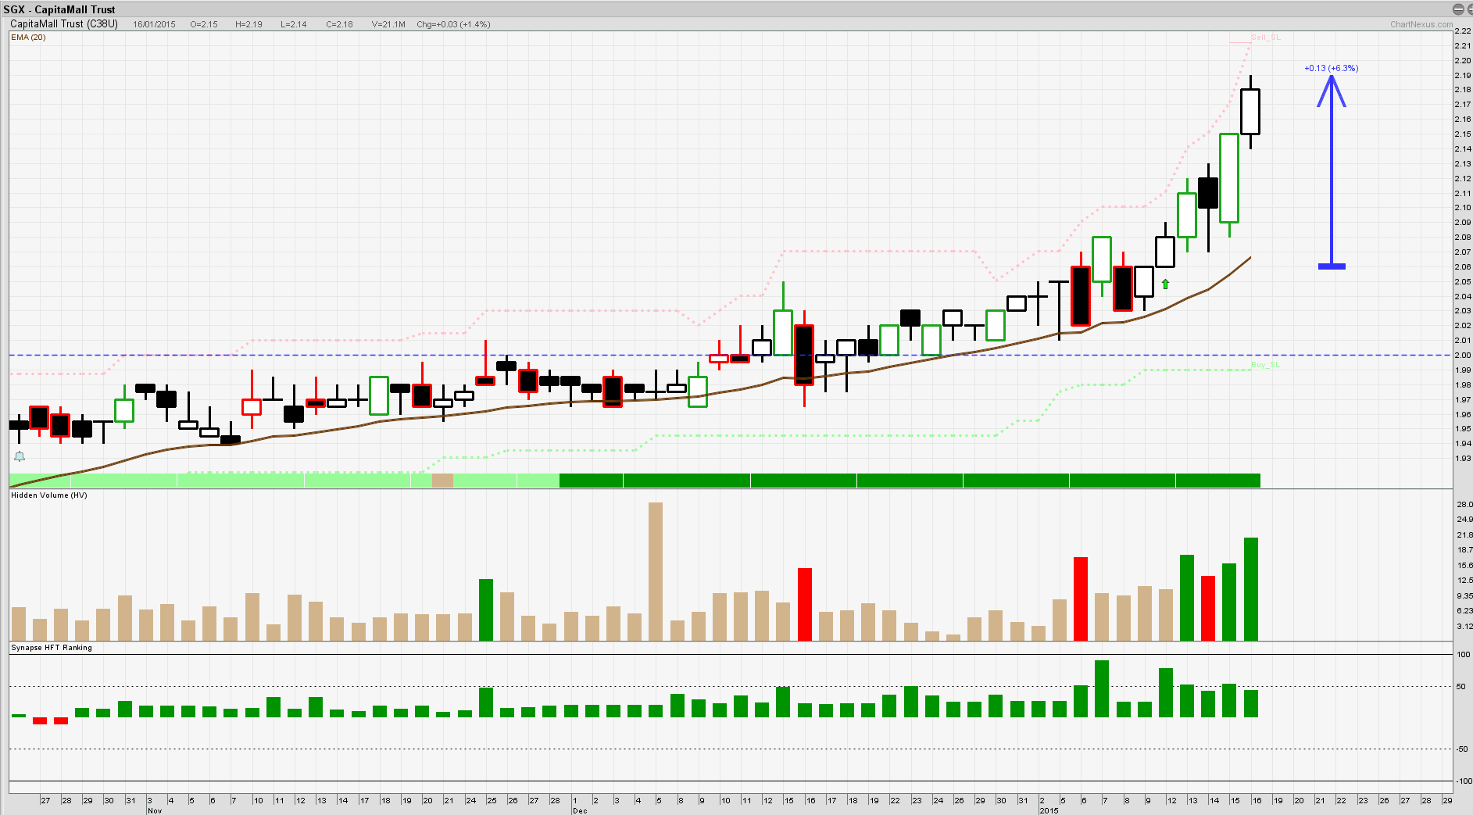The width and height of the screenshot is (1473, 815).
Task: Click the +0.13 (+6.3%) measurement label
Action: [1331, 69]
